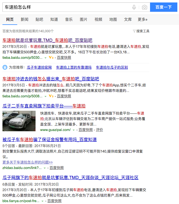179x204 pixels.
Task: Open 搜索工具 filter options
Action: [143, 31]
